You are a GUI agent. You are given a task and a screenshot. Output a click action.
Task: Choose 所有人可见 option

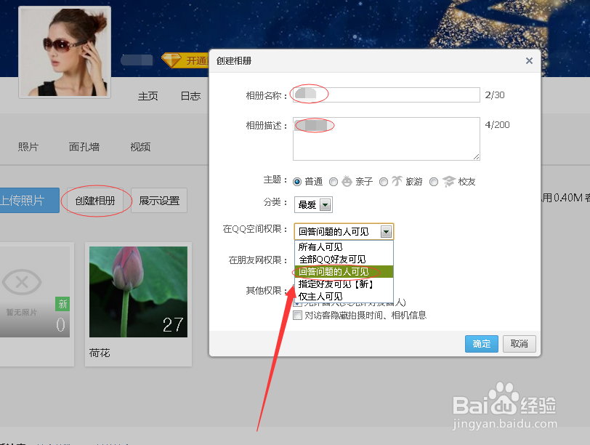click(x=344, y=247)
